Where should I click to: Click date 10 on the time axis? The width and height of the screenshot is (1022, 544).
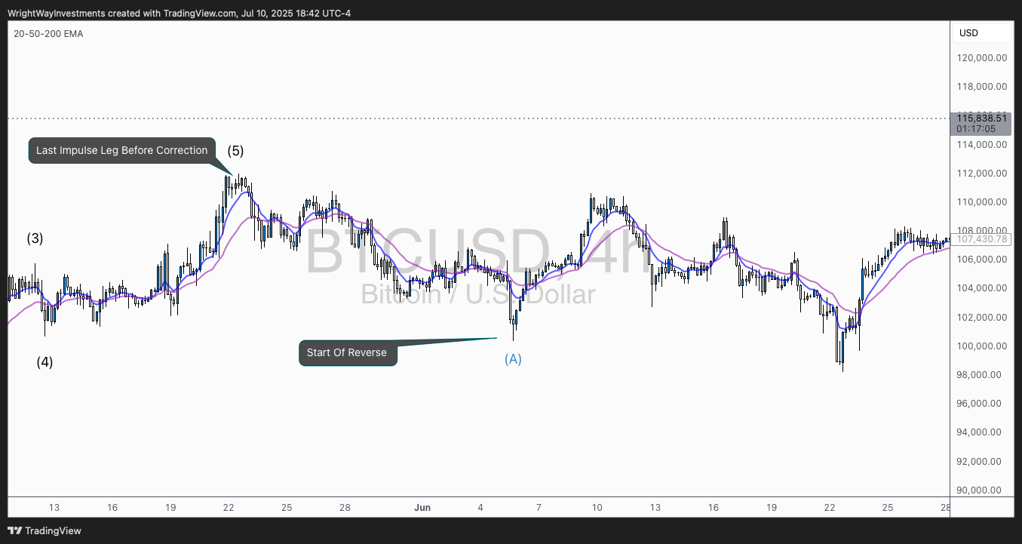(597, 508)
